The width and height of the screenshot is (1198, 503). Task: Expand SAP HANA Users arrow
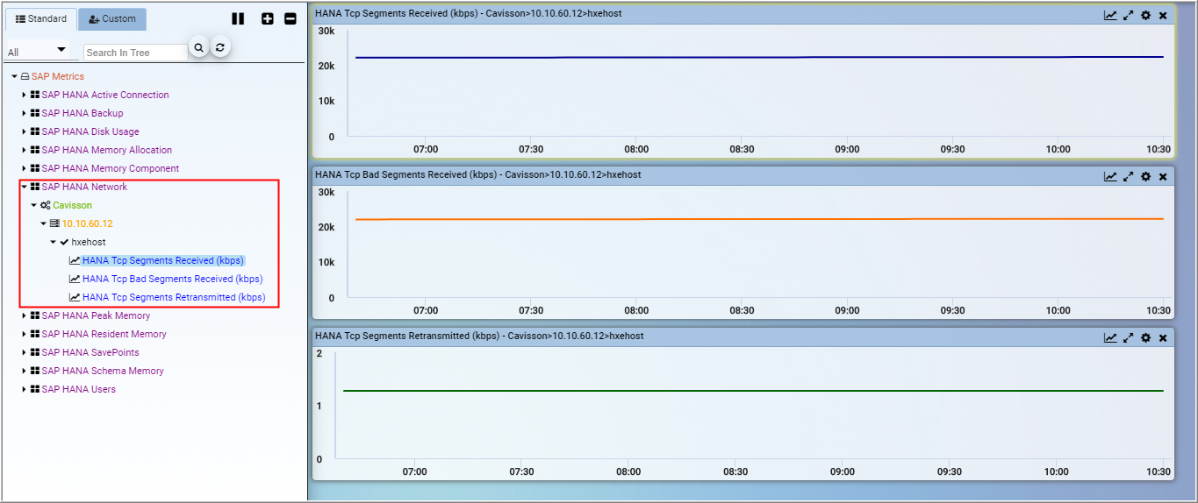pyautogui.click(x=25, y=389)
